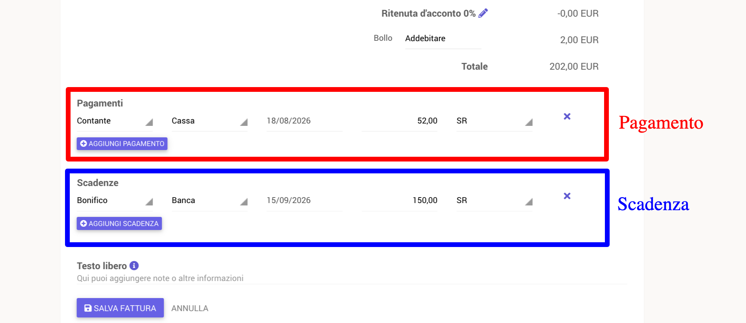Image resolution: width=746 pixels, height=323 pixels.
Task: Focus the 52,00 payment amount field
Action: [400, 121]
